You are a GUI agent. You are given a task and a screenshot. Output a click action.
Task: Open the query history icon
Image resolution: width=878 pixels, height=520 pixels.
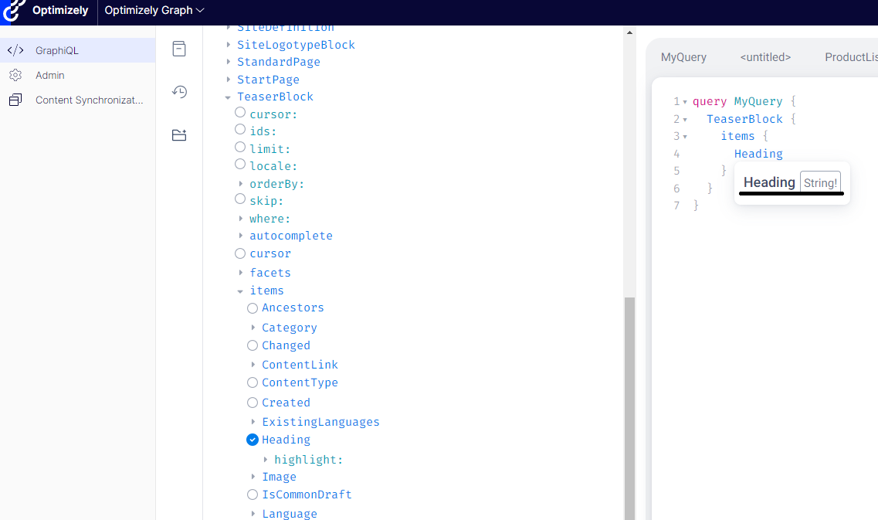point(179,92)
